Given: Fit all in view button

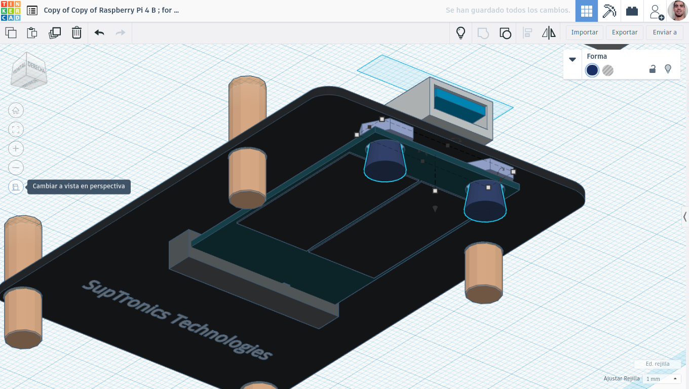Looking at the screenshot, I should [x=16, y=130].
